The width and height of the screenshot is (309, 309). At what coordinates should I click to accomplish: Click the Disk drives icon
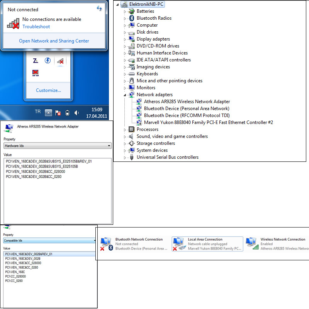[x=132, y=32]
